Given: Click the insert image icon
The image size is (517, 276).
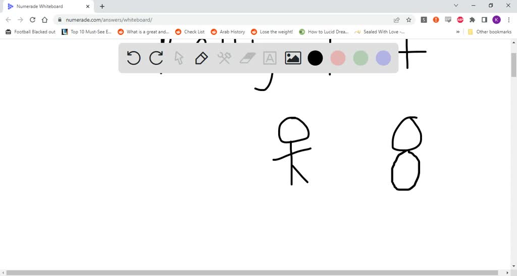Looking at the screenshot, I should 293,58.
